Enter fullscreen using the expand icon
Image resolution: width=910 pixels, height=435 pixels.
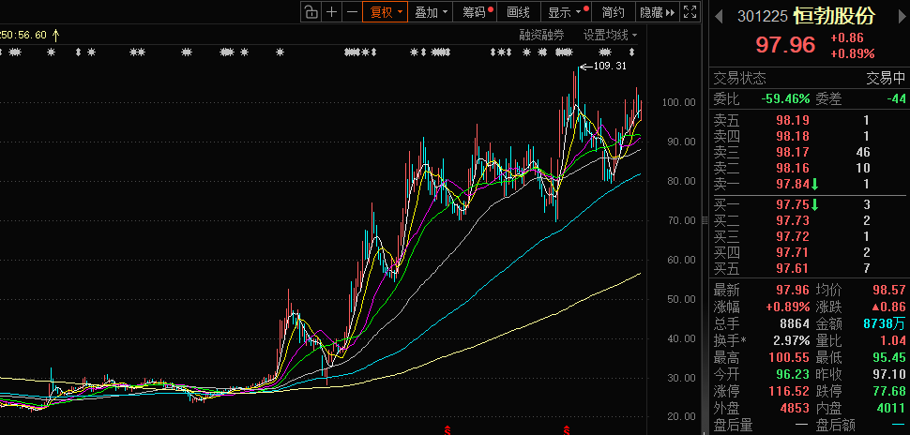[690, 12]
